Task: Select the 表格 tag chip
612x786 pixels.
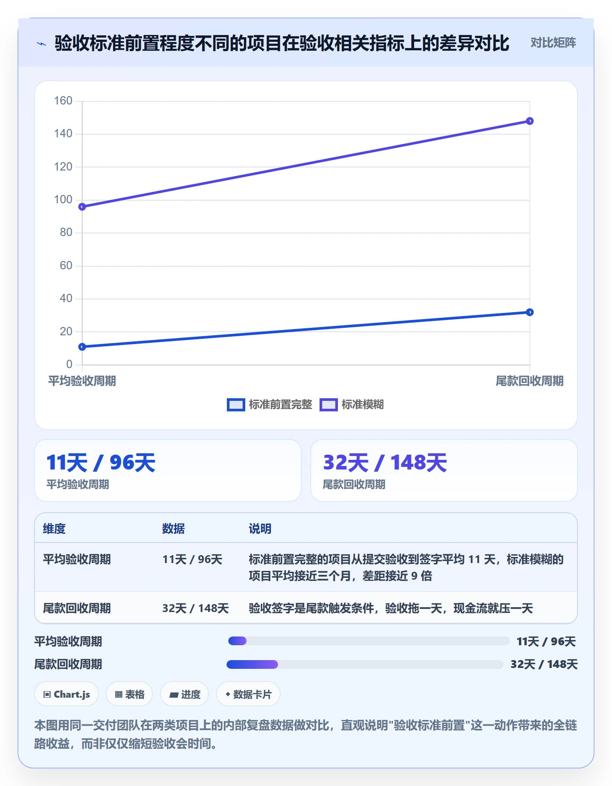Action: click(129, 694)
